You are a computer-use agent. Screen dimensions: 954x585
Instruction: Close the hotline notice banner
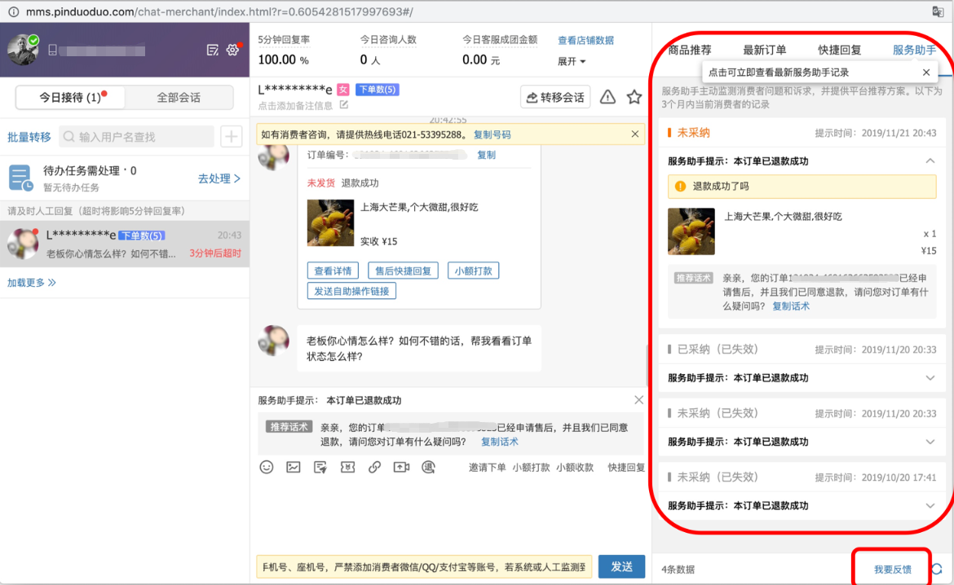pos(634,134)
